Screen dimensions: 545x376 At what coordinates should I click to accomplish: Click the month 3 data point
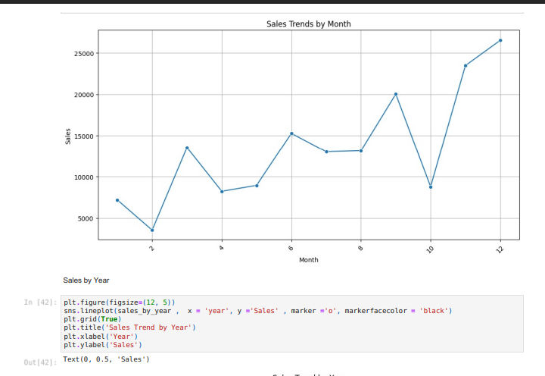click(187, 148)
